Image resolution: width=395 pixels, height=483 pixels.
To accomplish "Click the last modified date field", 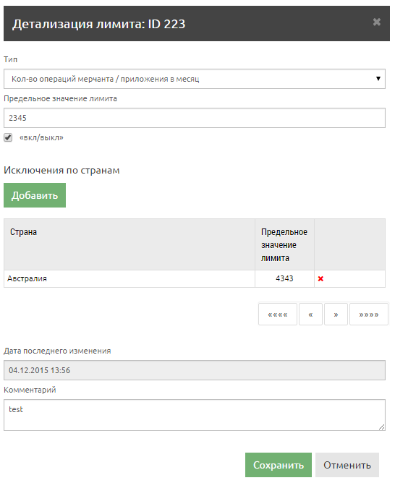I will pos(195,370).
